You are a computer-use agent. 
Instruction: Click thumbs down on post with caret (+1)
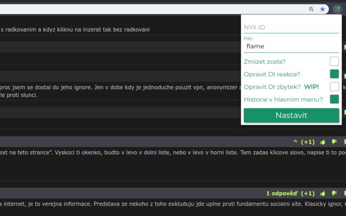point(334,142)
